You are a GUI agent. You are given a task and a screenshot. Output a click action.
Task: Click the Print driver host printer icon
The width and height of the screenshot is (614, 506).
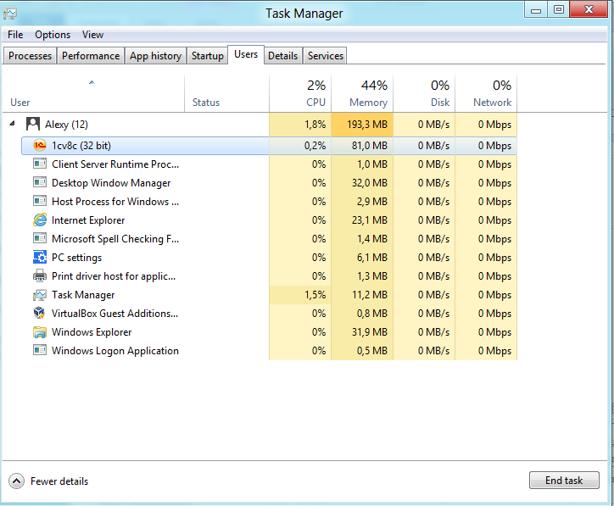[40, 276]
